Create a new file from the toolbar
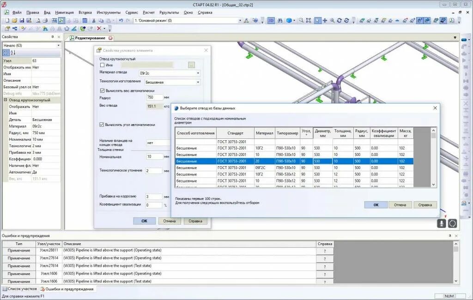Image resolution: width=473 pixels, height=300 pixels. [x=7, y=20]
